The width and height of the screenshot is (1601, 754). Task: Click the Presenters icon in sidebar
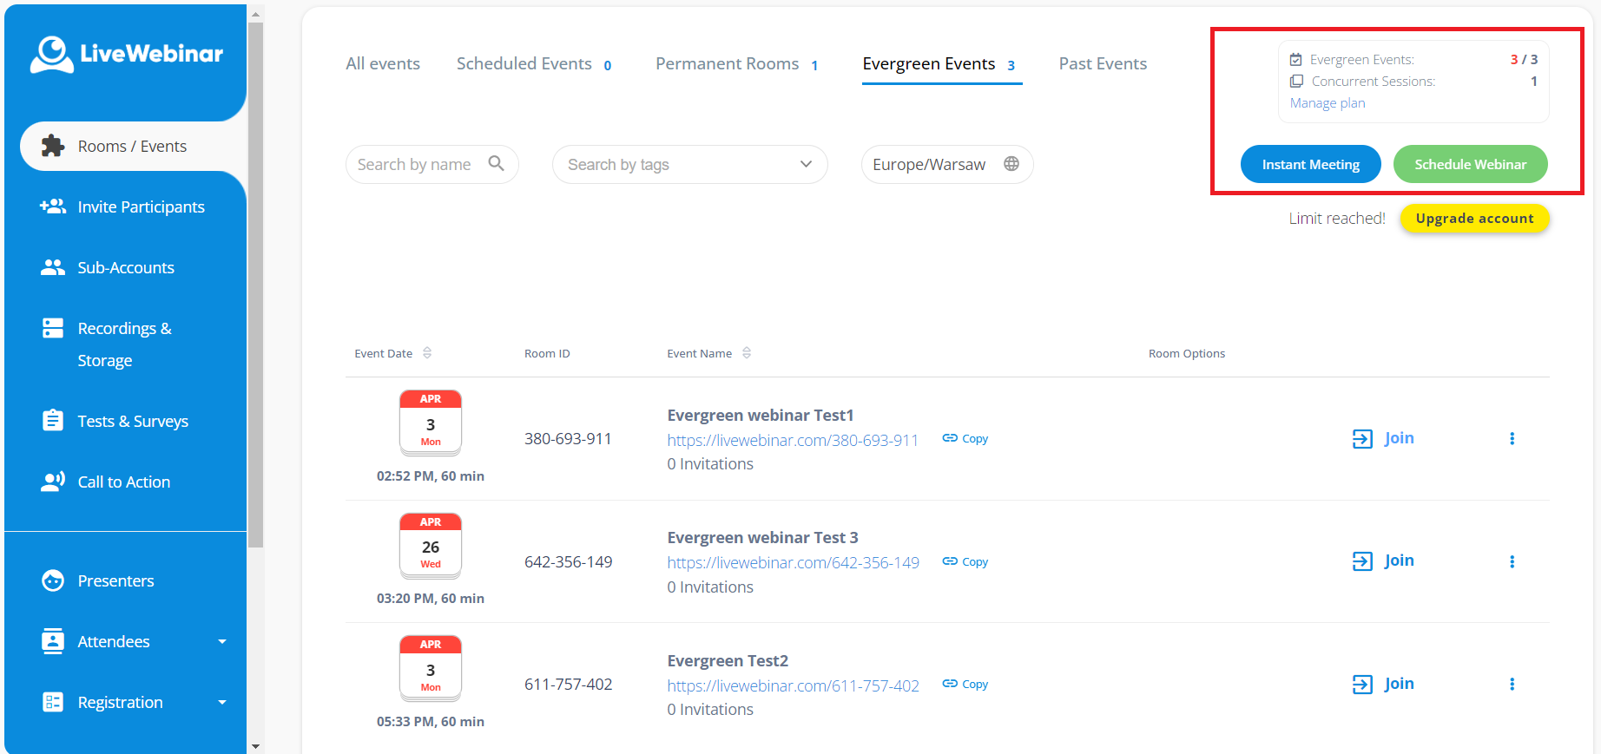[53, 580]
